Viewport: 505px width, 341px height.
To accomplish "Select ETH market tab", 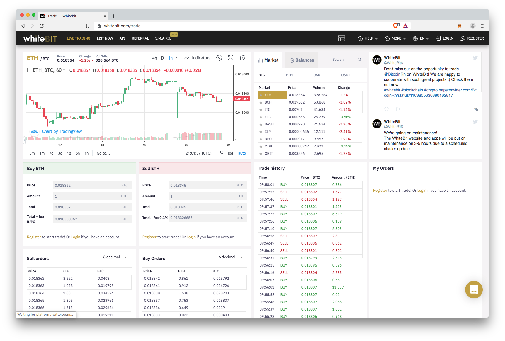I will (x=289, y=75).
